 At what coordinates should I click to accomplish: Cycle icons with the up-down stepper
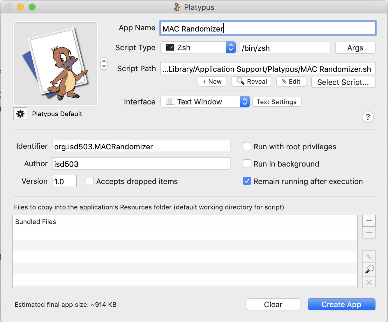(104, 64)
